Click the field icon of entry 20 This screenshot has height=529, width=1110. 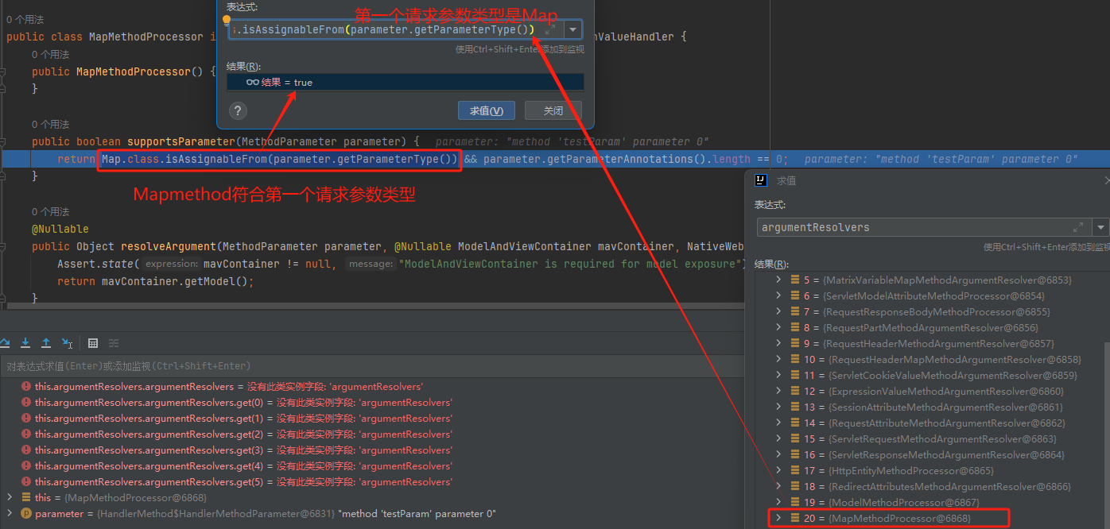point(795,518)
